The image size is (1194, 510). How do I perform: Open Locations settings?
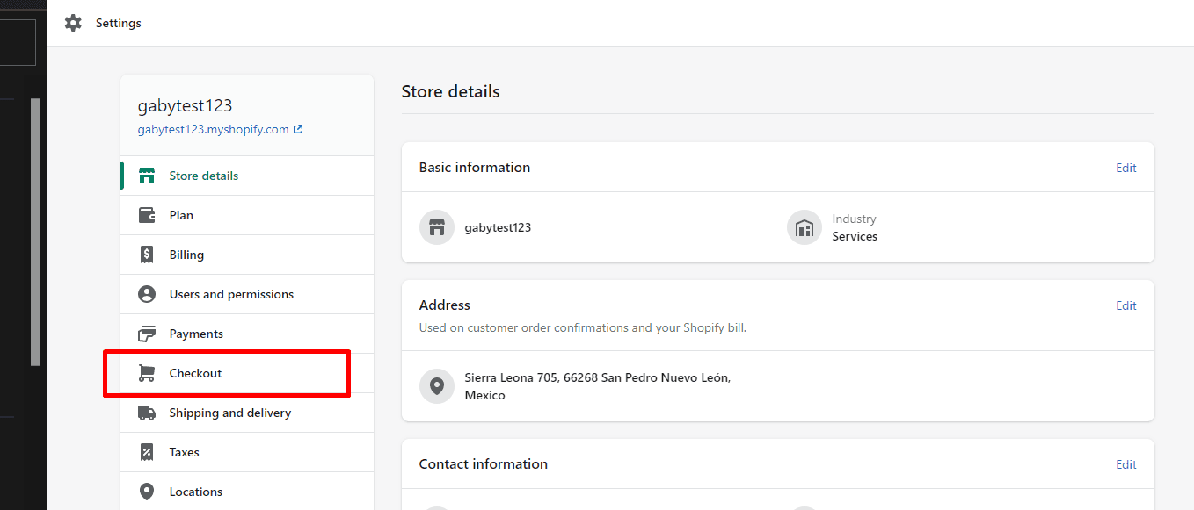(x=247, y=492)
